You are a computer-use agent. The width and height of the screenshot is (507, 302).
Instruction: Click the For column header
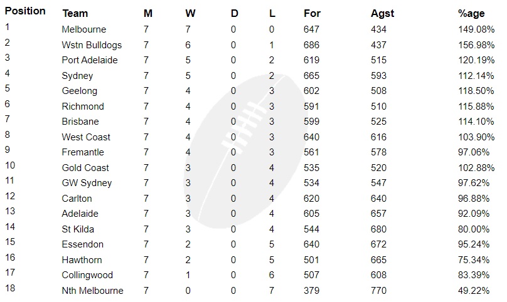(x=312, y=13)
